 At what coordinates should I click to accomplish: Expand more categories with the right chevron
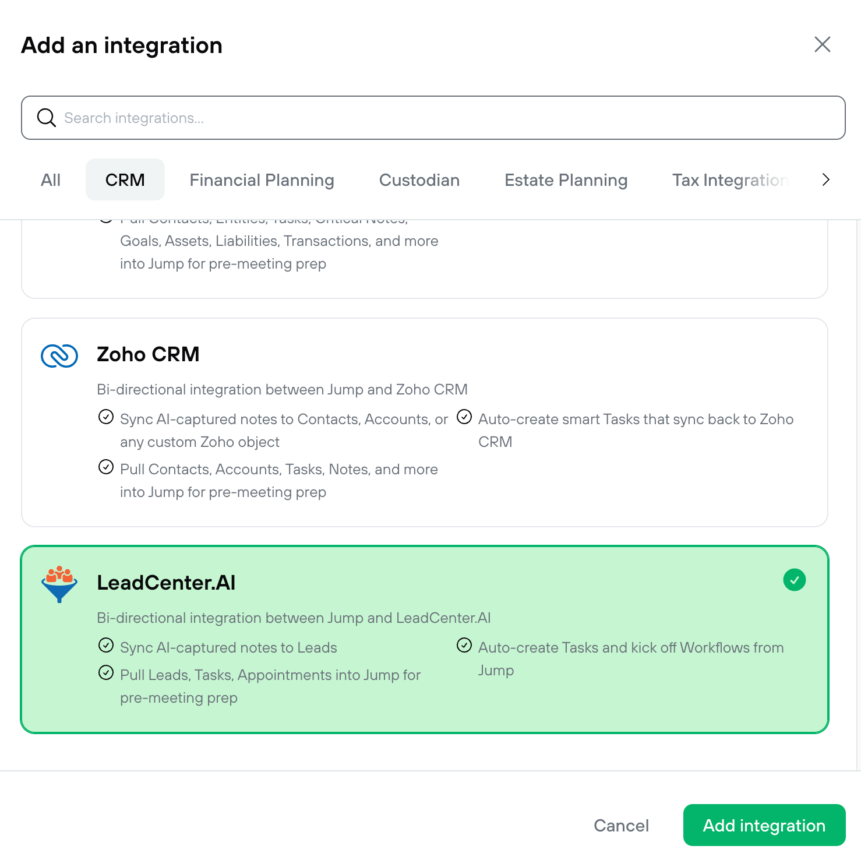[825, 179]
